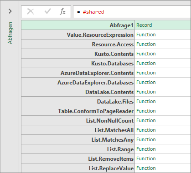
Task: Select the Value.ResourceExpression field name
Action: [x=100, y=35]
